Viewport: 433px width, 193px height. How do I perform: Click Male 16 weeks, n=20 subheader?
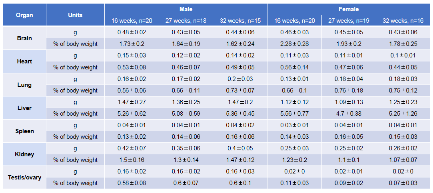coord(132,21)
